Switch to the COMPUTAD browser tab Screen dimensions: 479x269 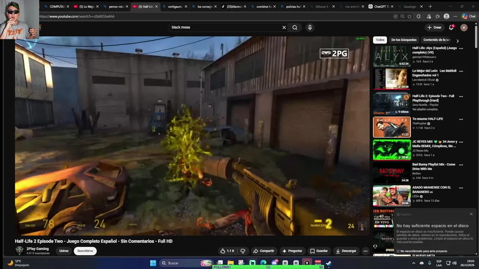[x=55, y=6]
